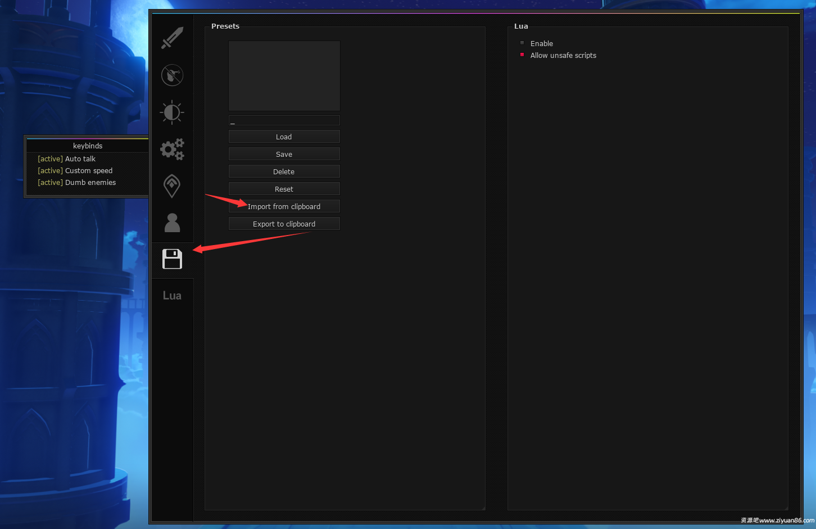Open the gears settings sidebar icon

[x=172, y=149]
